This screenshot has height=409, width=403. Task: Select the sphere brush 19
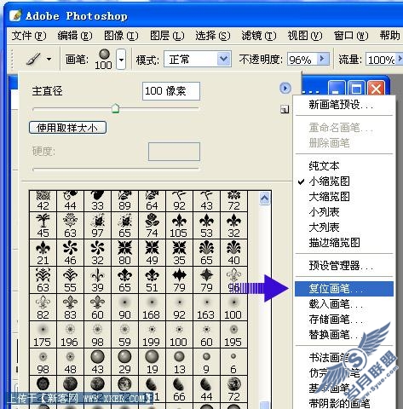click(x=152, y=362)
